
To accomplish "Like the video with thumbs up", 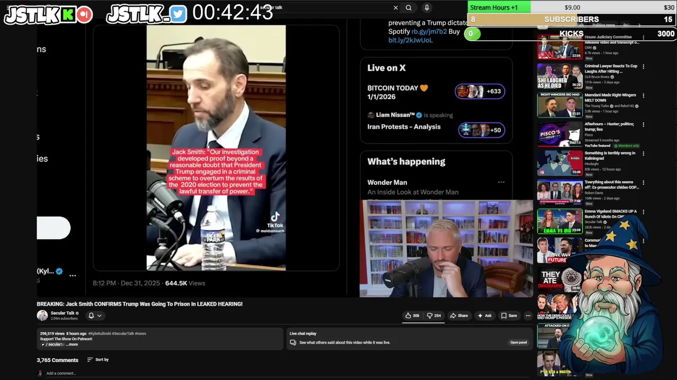I will 413,316.
